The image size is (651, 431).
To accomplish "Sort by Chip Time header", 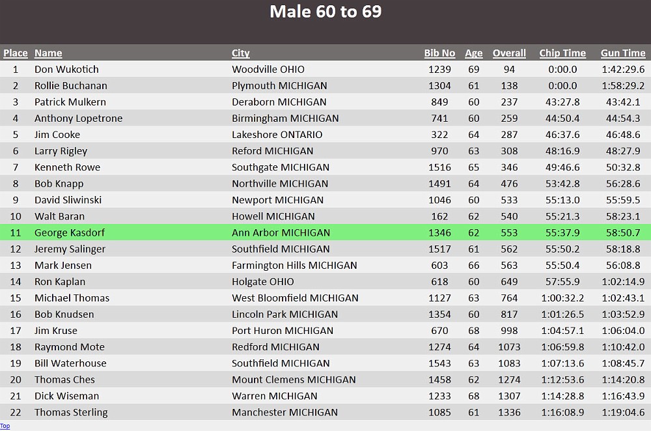I will 562,53.
